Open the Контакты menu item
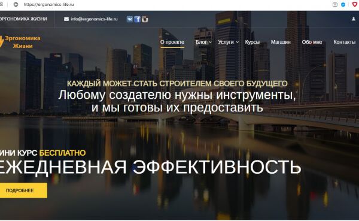The height and width of the screenshot is (221, 359). tap(345, 42)
